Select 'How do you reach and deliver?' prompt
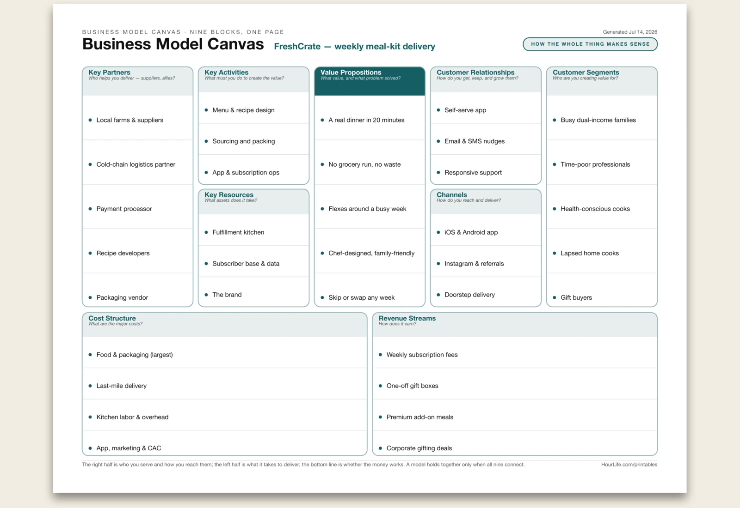Screen dimensions: 740x508 tap(469, 200)
